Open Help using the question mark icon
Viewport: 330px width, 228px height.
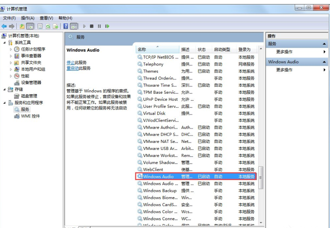[65, 25]
